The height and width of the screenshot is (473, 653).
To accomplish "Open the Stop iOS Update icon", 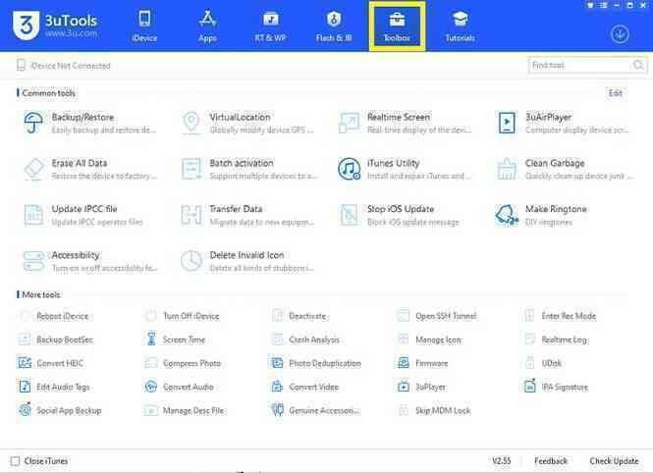I will click(x=349, y=215).
